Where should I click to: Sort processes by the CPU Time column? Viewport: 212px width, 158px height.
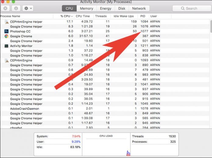(83, 16)
